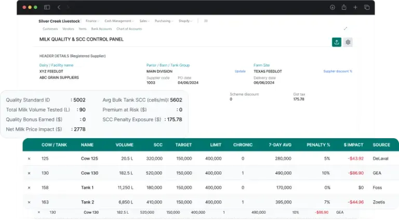
Task: Click the Update link near Main Division
Action: pos(240,71)
